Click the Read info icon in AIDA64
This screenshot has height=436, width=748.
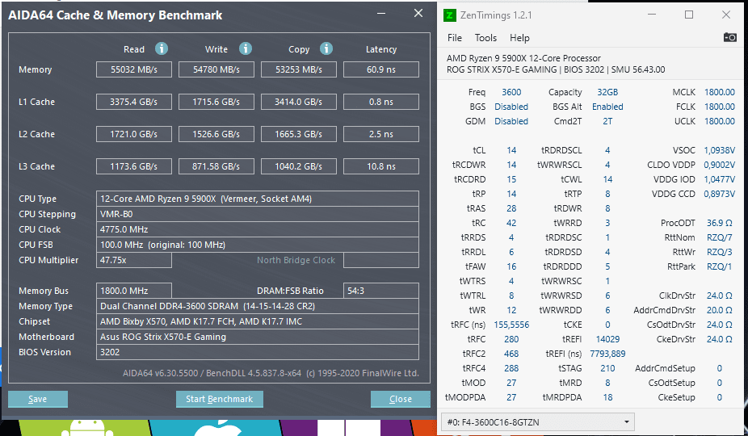tap(162, 48)
